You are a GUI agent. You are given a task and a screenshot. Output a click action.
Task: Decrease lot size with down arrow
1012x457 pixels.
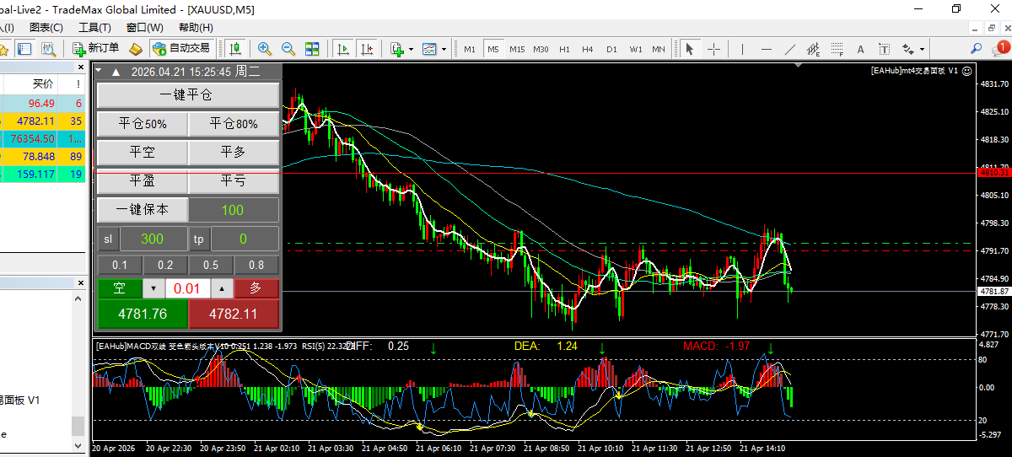point(153,288)
